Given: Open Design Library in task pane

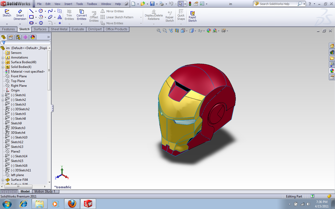Looking at the screenshot, I should (x=332, y=52).
